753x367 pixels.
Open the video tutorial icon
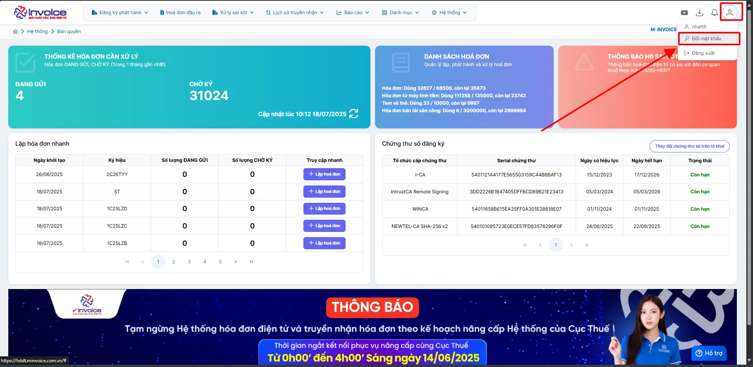click(x=684, y=13)
